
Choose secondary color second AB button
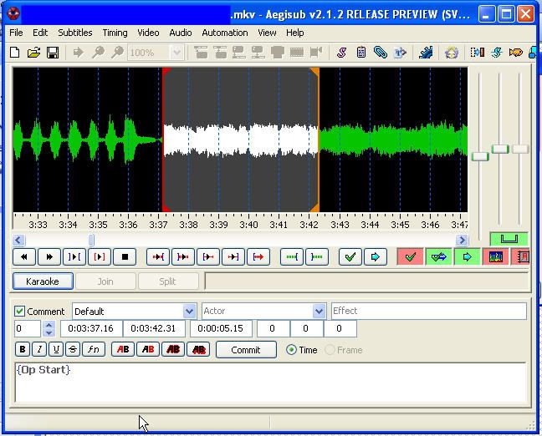148,349
